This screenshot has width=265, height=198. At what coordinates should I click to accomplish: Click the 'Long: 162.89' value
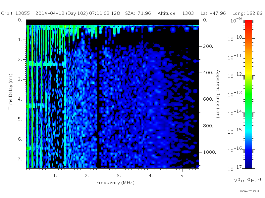[247, 14]
